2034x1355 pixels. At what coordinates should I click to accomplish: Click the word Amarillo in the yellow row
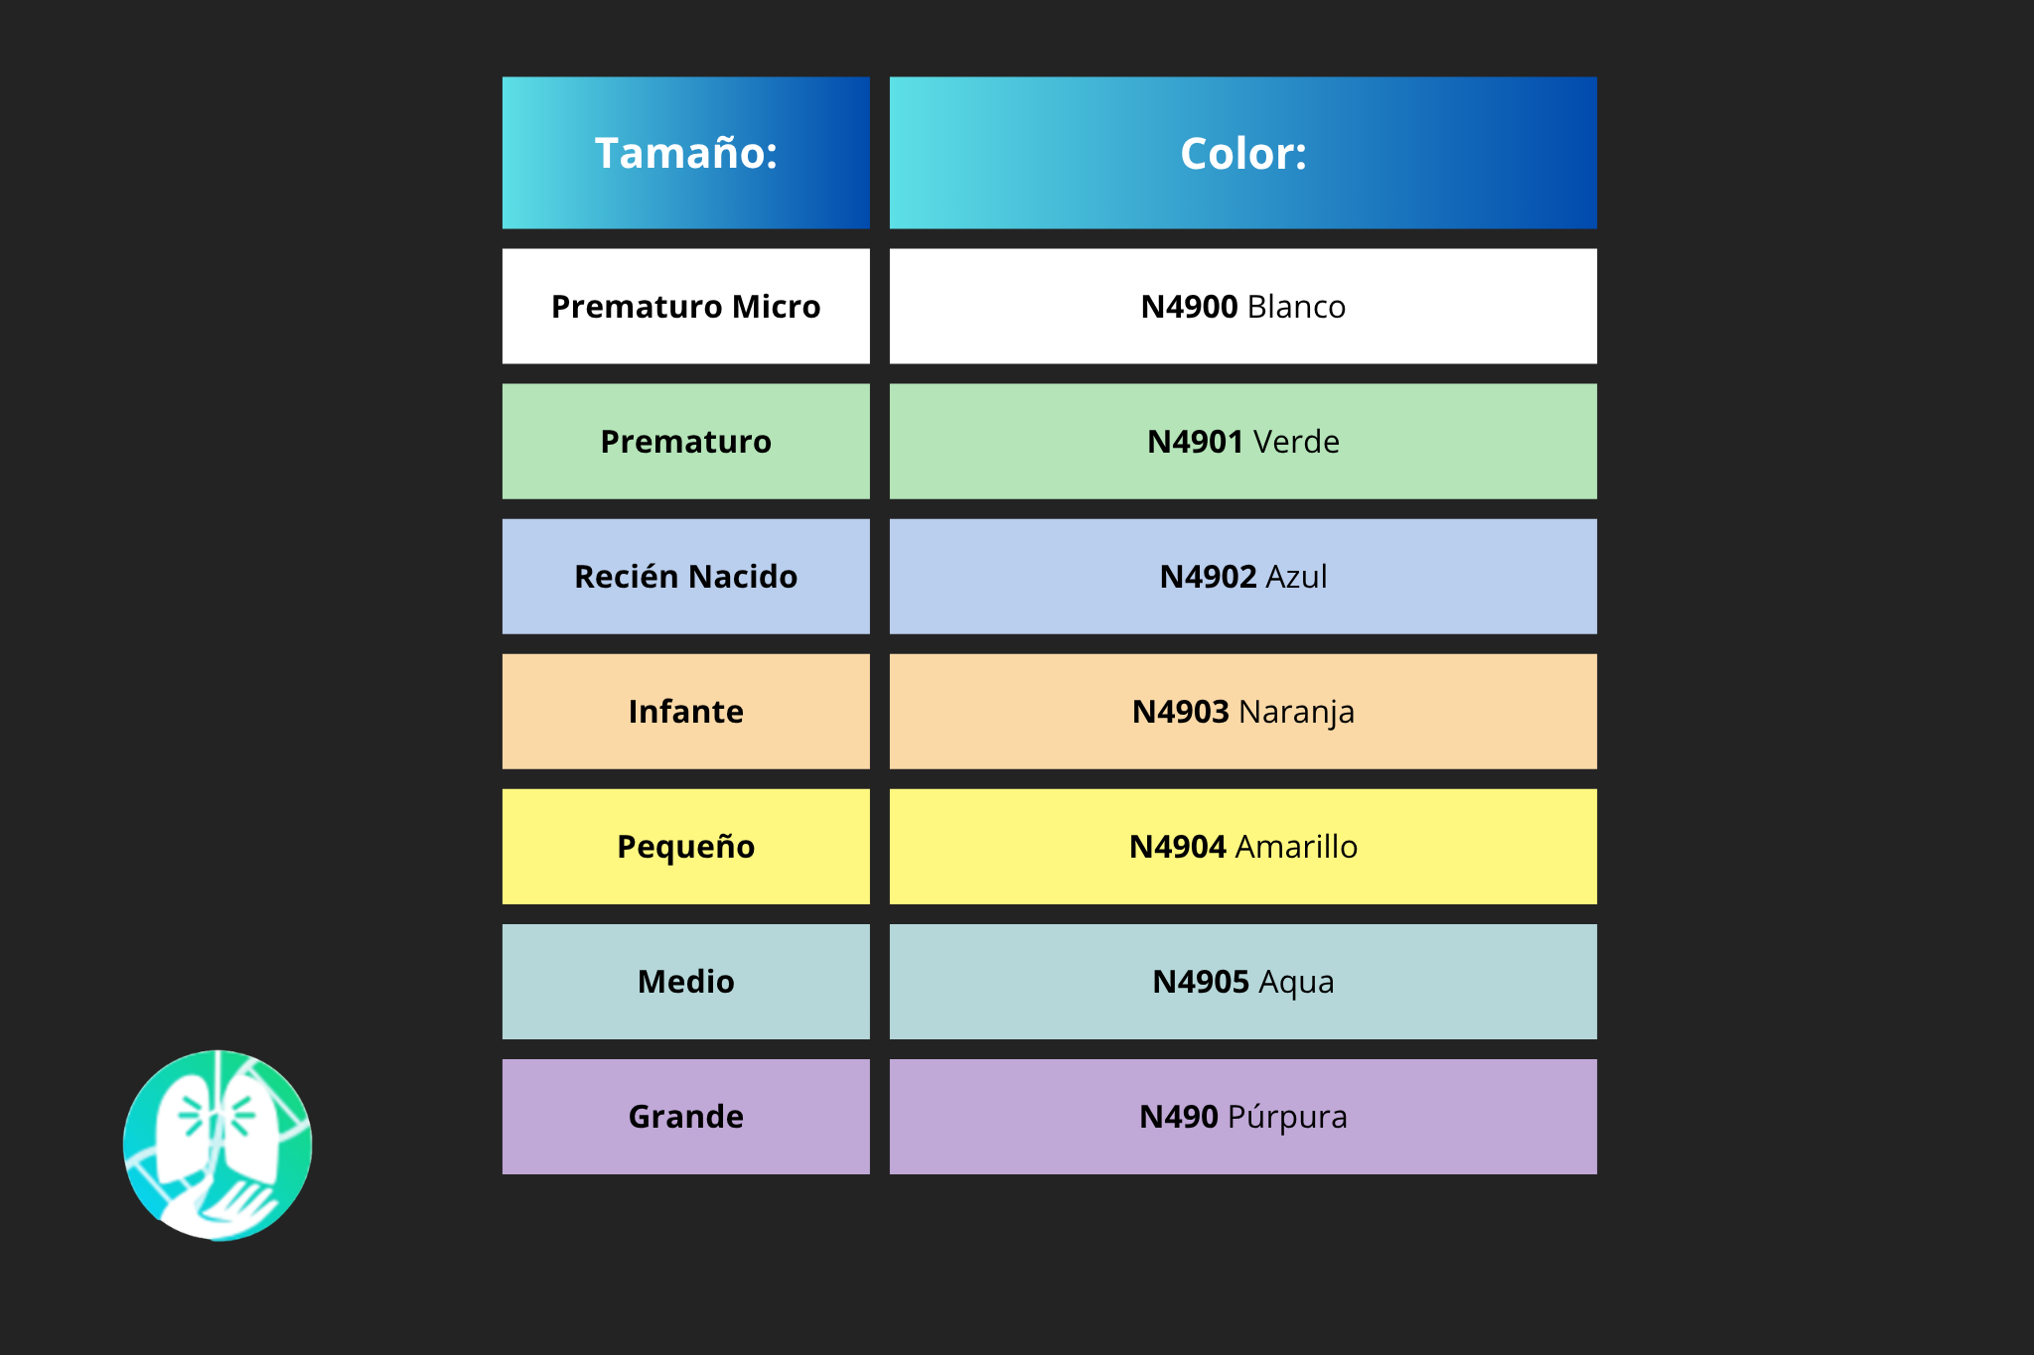point(1296,847)
